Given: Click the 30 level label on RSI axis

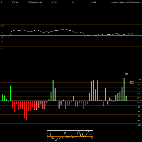Looking at the screenshot, I should click(x=2, y=42).
